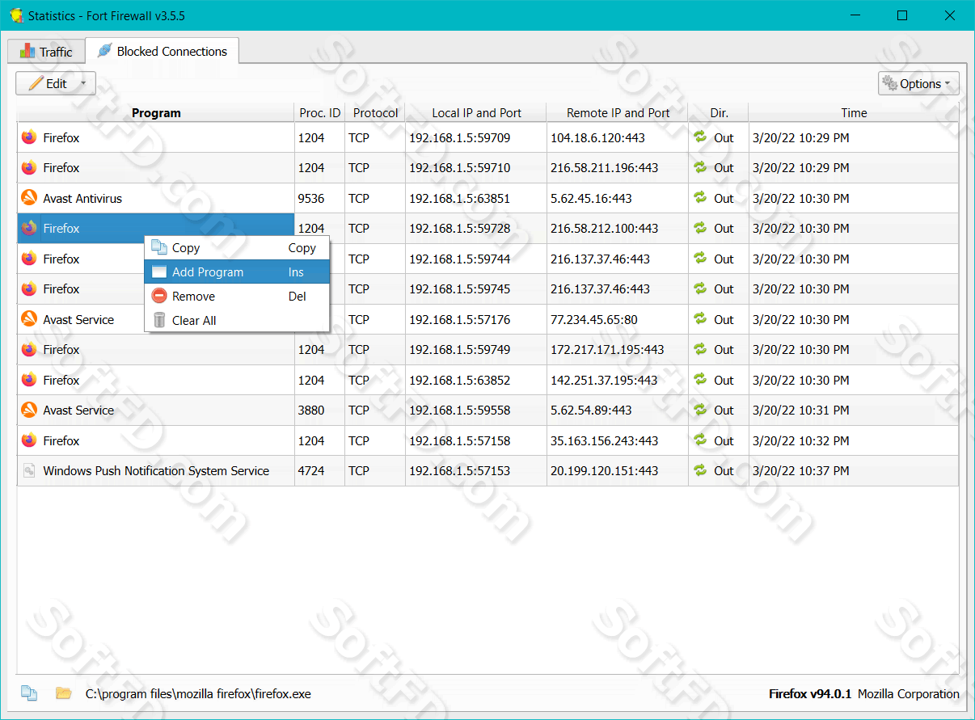Click the Firefox icon in the 59749 row
Image resolution: width=975 pixels, height=720 pixels.
point(29,350)
